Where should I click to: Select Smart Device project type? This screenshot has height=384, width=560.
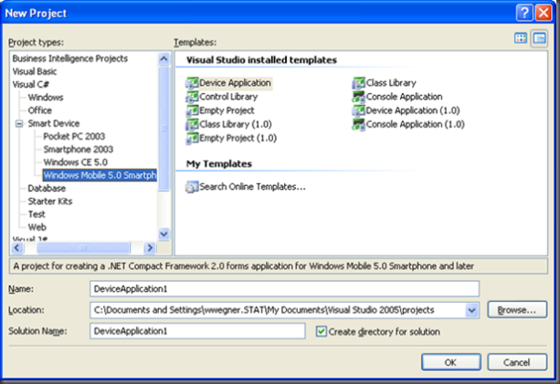coord(54,123)
